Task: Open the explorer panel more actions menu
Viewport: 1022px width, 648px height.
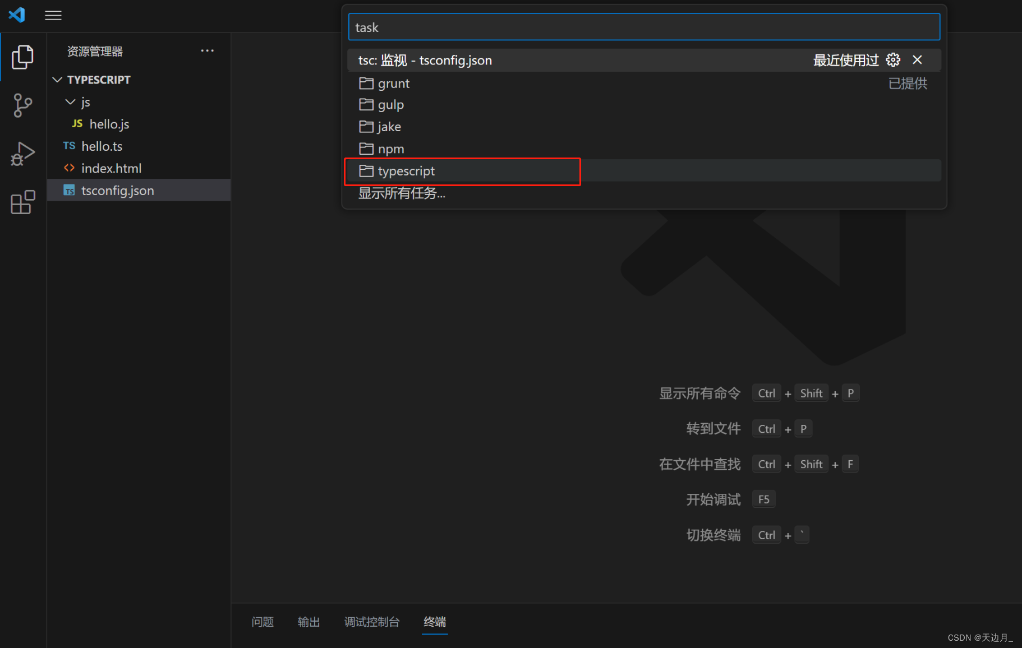Action: click(x=208, y=50)
